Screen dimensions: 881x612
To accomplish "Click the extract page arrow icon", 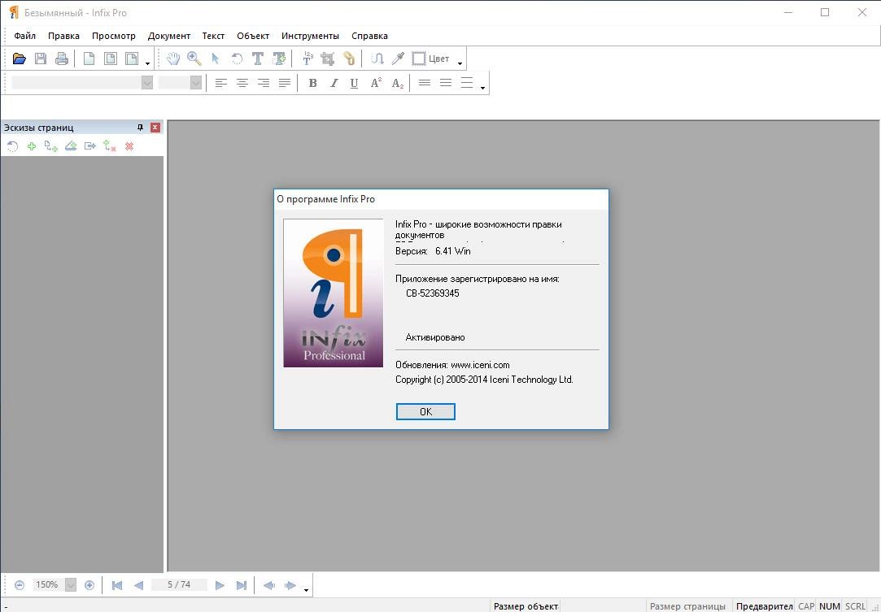I will tap(90, 146).
